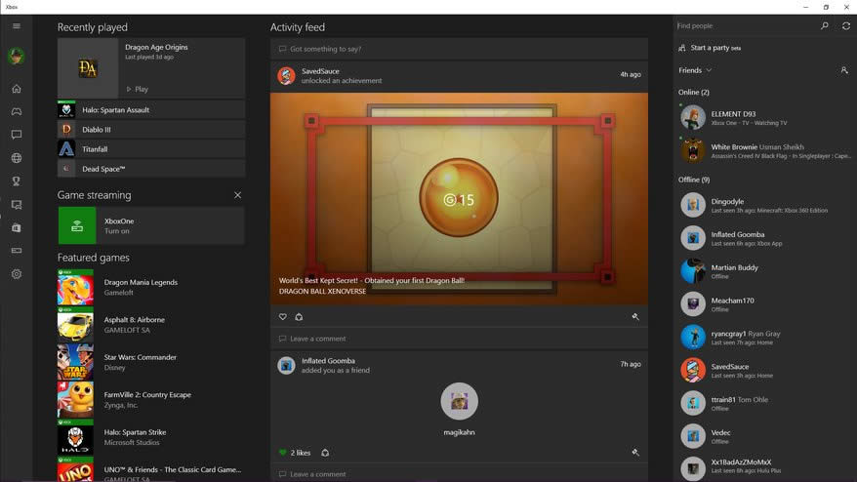Open friend suggestions icon beside Friends
This screenshot has width=857, height=482.
coord(844,70)
